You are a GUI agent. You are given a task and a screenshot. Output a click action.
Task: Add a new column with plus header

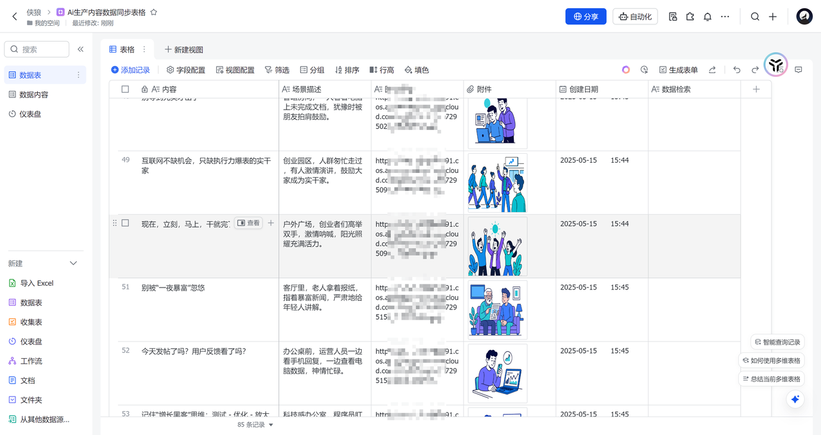[756, 89]
